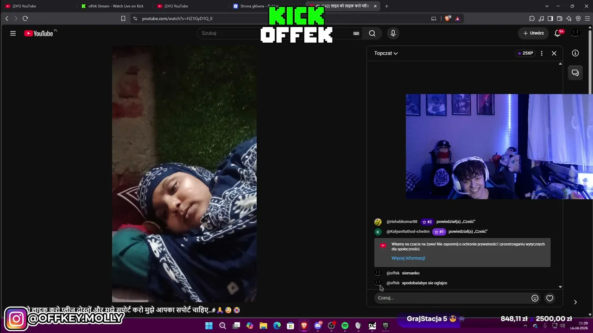Screen dimensions: 593x333
Task: Click the browser address bar URL
Action: tap(177, 18)
